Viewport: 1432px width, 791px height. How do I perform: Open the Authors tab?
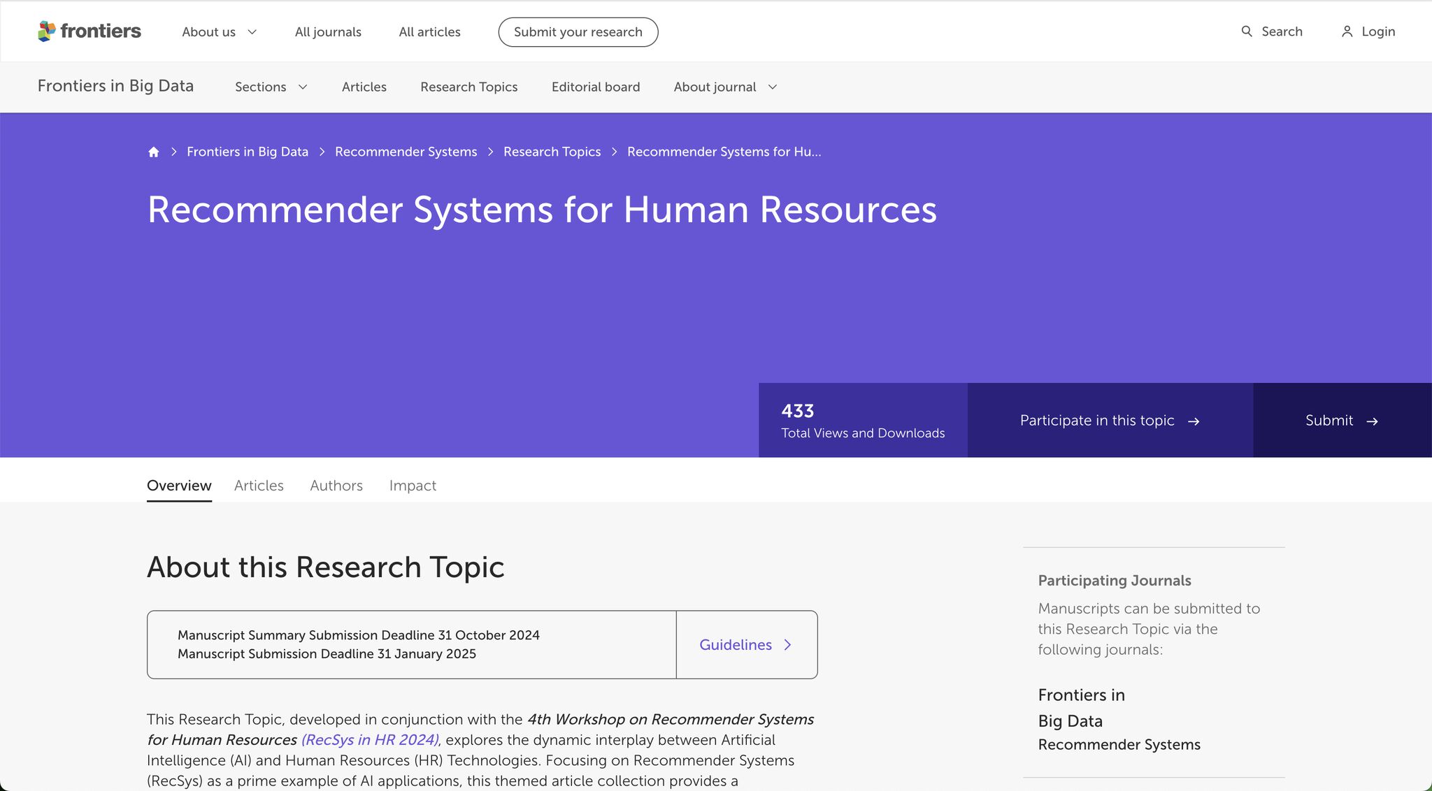coord(336,486)
